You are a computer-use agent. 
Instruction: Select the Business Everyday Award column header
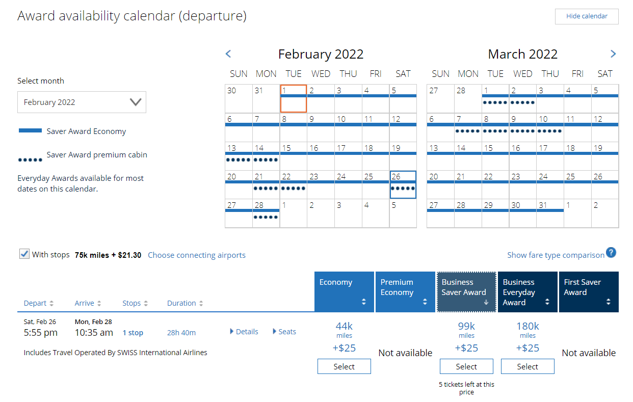coord(527,291)
